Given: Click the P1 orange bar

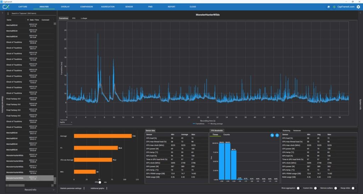Looking at the screenshot, I should click(96, 148).
